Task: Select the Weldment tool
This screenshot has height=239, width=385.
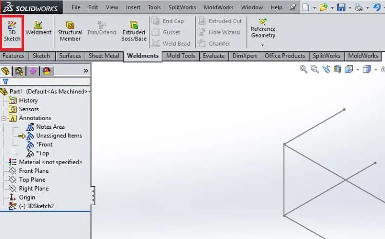Action: tap(38, 28)
